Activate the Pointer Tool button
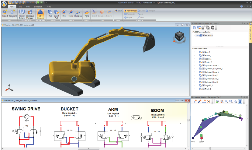252x150 pixels. point(131,11)
